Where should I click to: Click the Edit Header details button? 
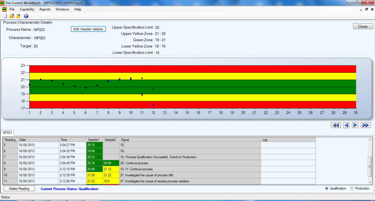tap(88, 29)
